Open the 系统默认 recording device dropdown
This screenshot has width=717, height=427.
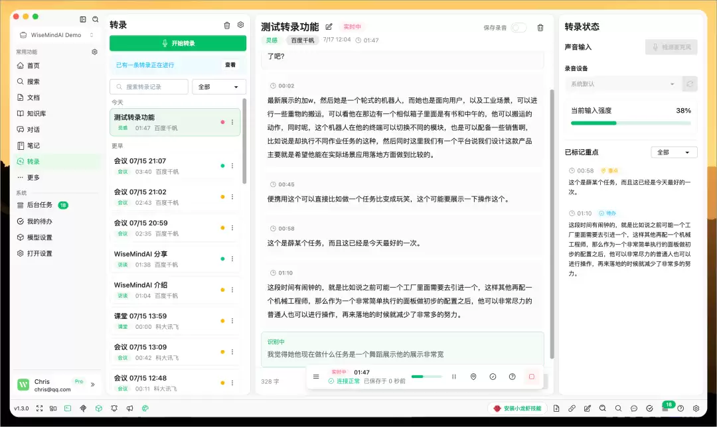622,84
